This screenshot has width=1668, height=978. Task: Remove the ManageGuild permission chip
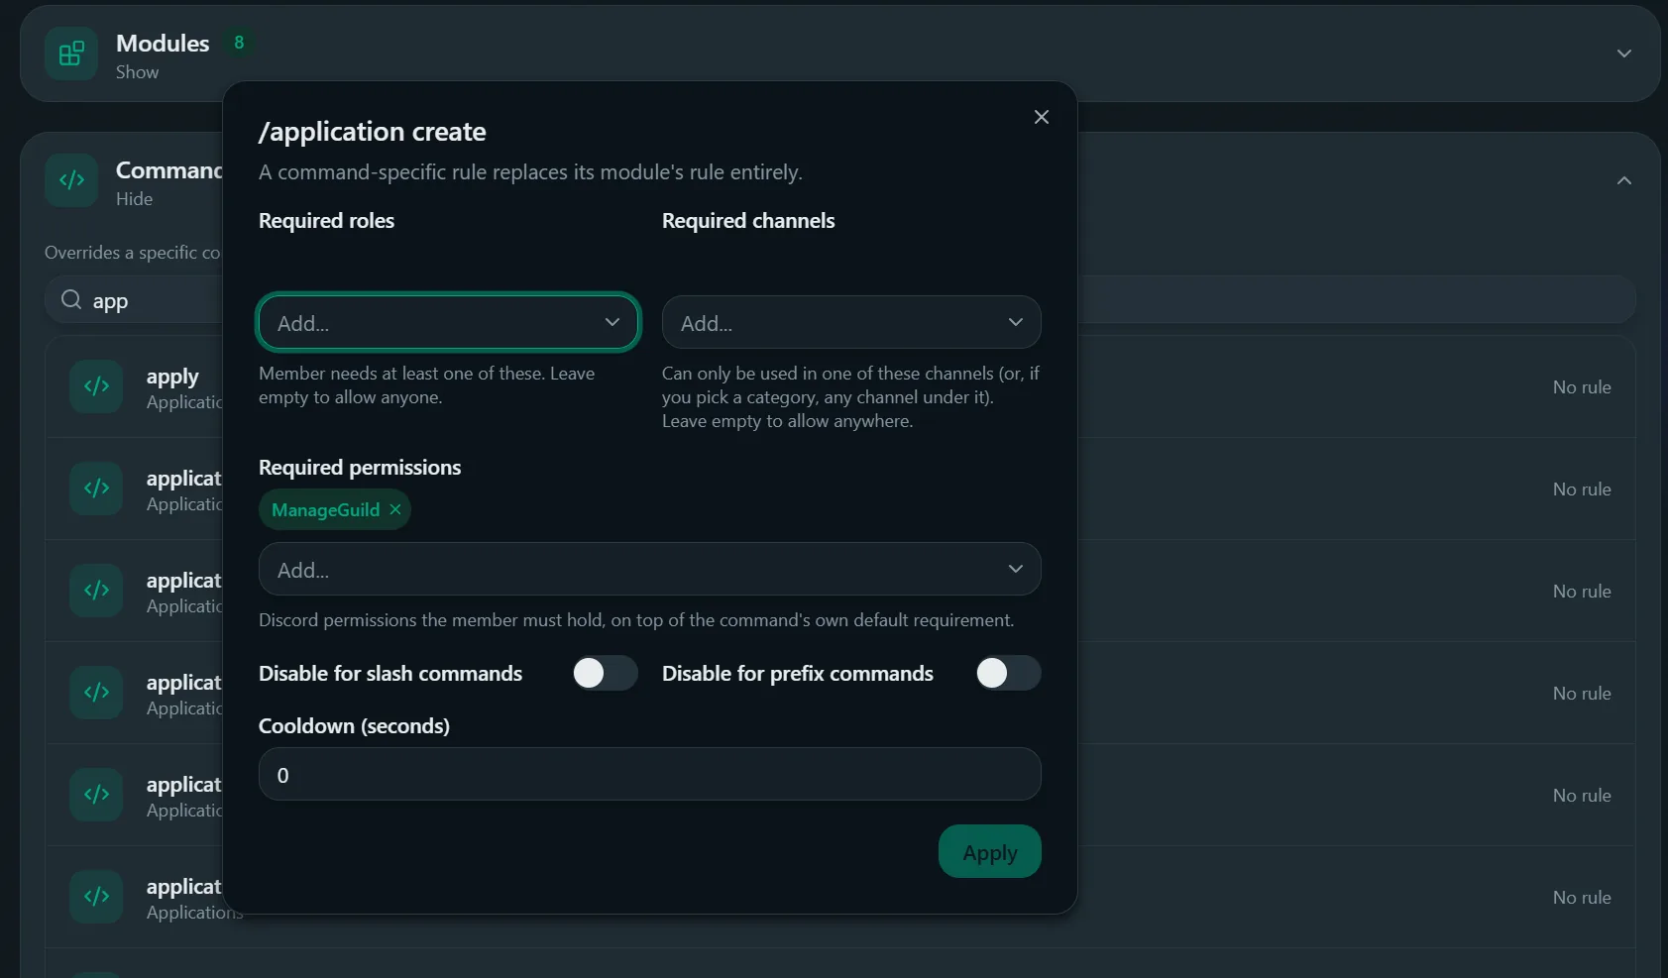pos(395,509)
